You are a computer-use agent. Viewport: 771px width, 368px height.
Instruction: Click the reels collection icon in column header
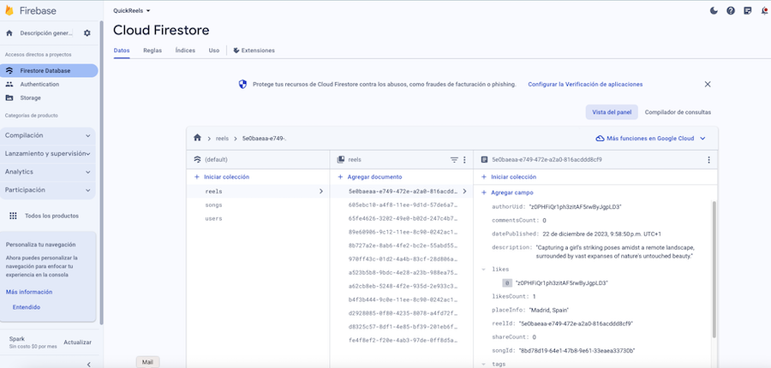[x=340, y=160]
